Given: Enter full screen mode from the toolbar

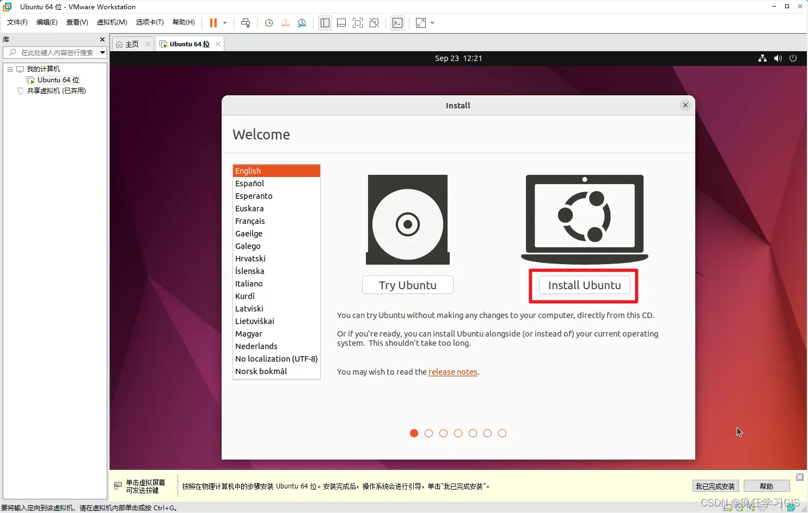Looking at the screenshot, I should 358,23.
